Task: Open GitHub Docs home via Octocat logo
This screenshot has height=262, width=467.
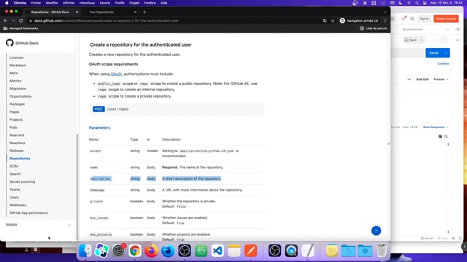Action: pyautogui.click(x=9, y=43)
